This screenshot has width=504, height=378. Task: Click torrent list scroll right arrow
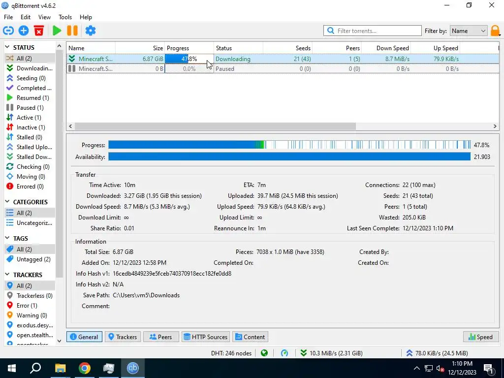click(x=495, y=126)
